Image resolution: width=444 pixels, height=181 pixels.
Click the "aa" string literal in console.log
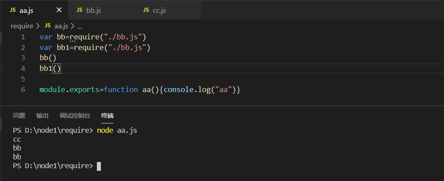[x=224, y=90]
